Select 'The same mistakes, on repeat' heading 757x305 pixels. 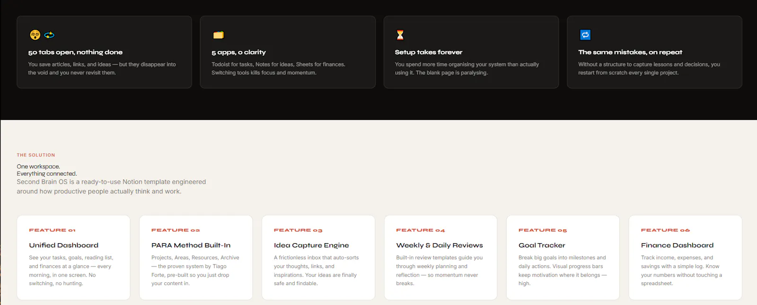click(630, 52)
